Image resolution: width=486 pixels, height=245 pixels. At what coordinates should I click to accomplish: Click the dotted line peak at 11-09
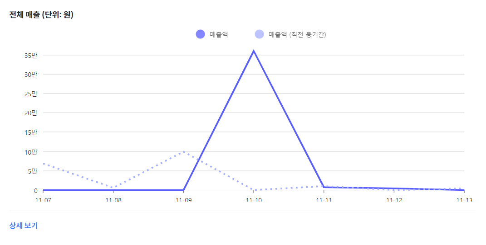pyautogui.click(x=183, y=151)
